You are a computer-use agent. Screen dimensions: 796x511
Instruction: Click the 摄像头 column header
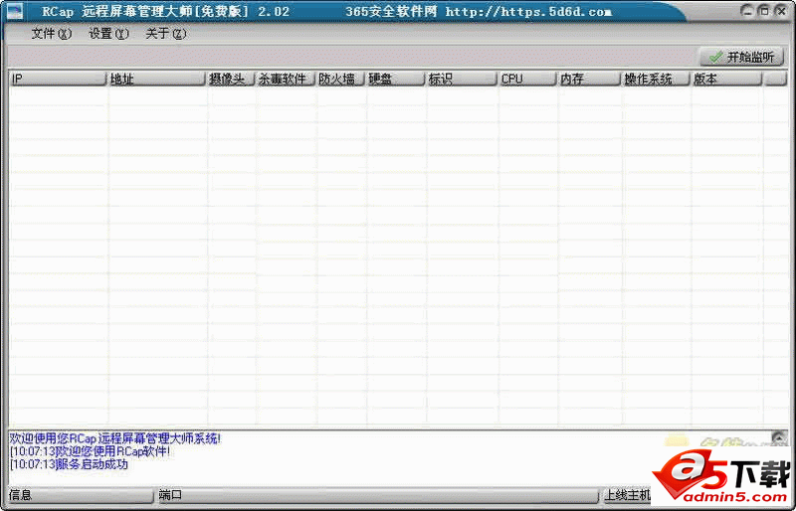pos(231,80)
